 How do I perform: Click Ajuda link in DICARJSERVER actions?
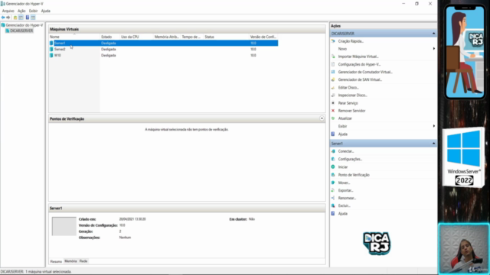coord(343,134)
